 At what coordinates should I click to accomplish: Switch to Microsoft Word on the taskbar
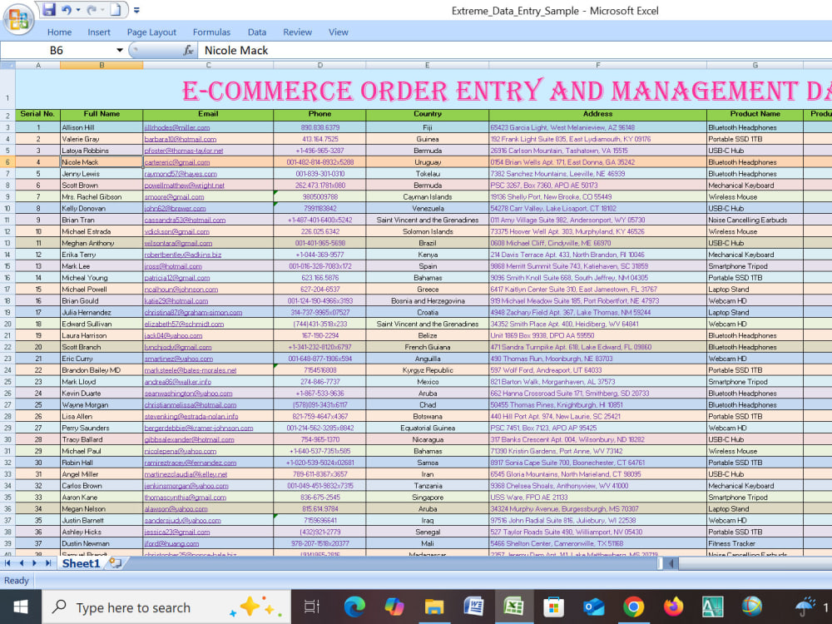[x=474, y=607]
